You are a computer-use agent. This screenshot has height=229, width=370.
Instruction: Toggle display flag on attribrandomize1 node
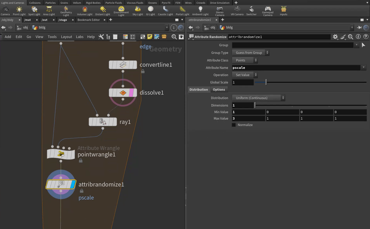click(x=73, y=184)
